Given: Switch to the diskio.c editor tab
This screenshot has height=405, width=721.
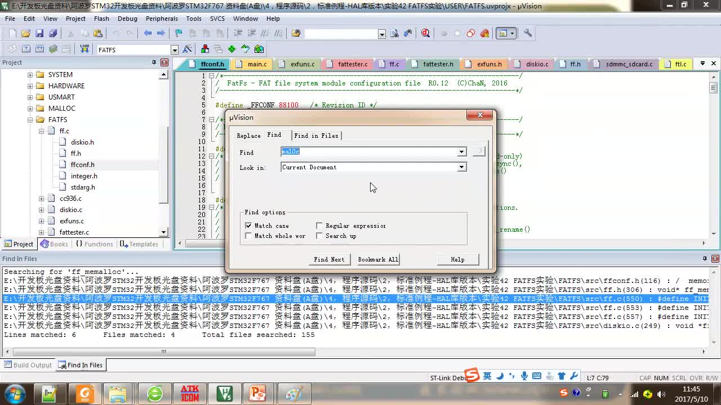Looking at the screenshot, I should point(532,64).
